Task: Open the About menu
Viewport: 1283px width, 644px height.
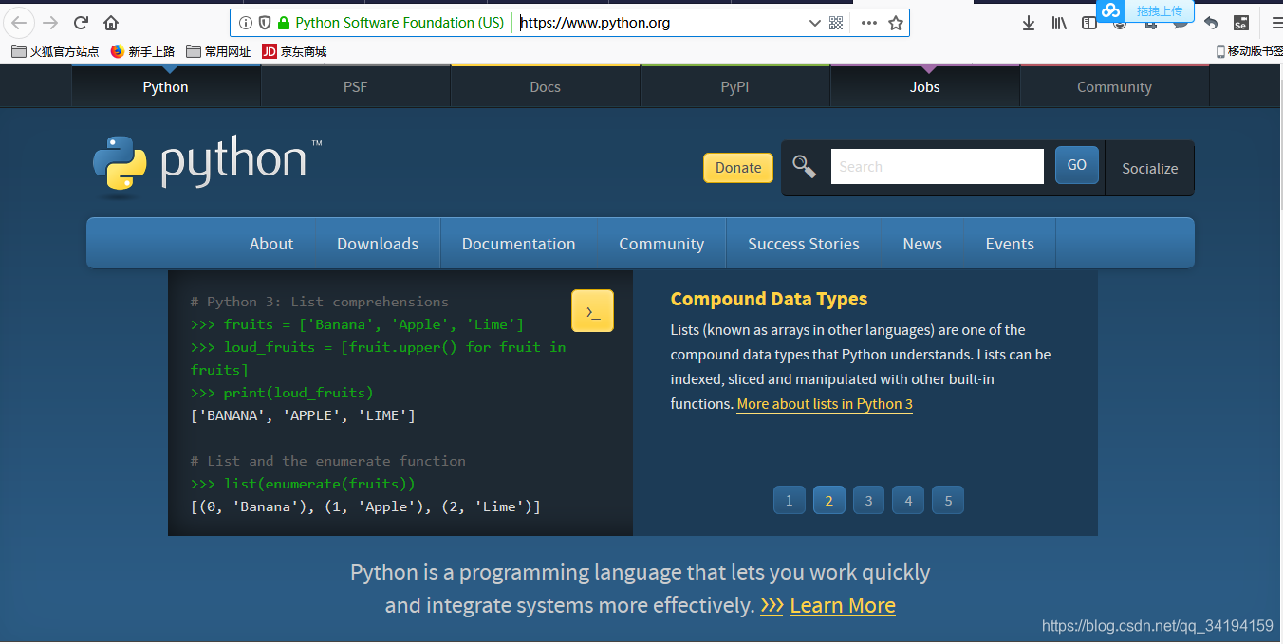Action: (x=271, y=244)
